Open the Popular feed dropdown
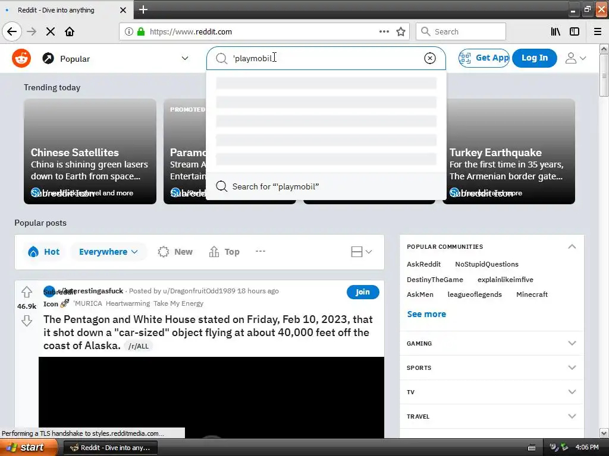The width and height of the screenshot is (609, 456). pyautogui.click(x=115, y=59)
